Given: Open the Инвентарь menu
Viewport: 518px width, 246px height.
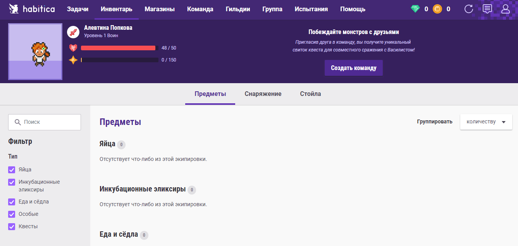Looking at the screenshot, I should click(x=117, y=9).
